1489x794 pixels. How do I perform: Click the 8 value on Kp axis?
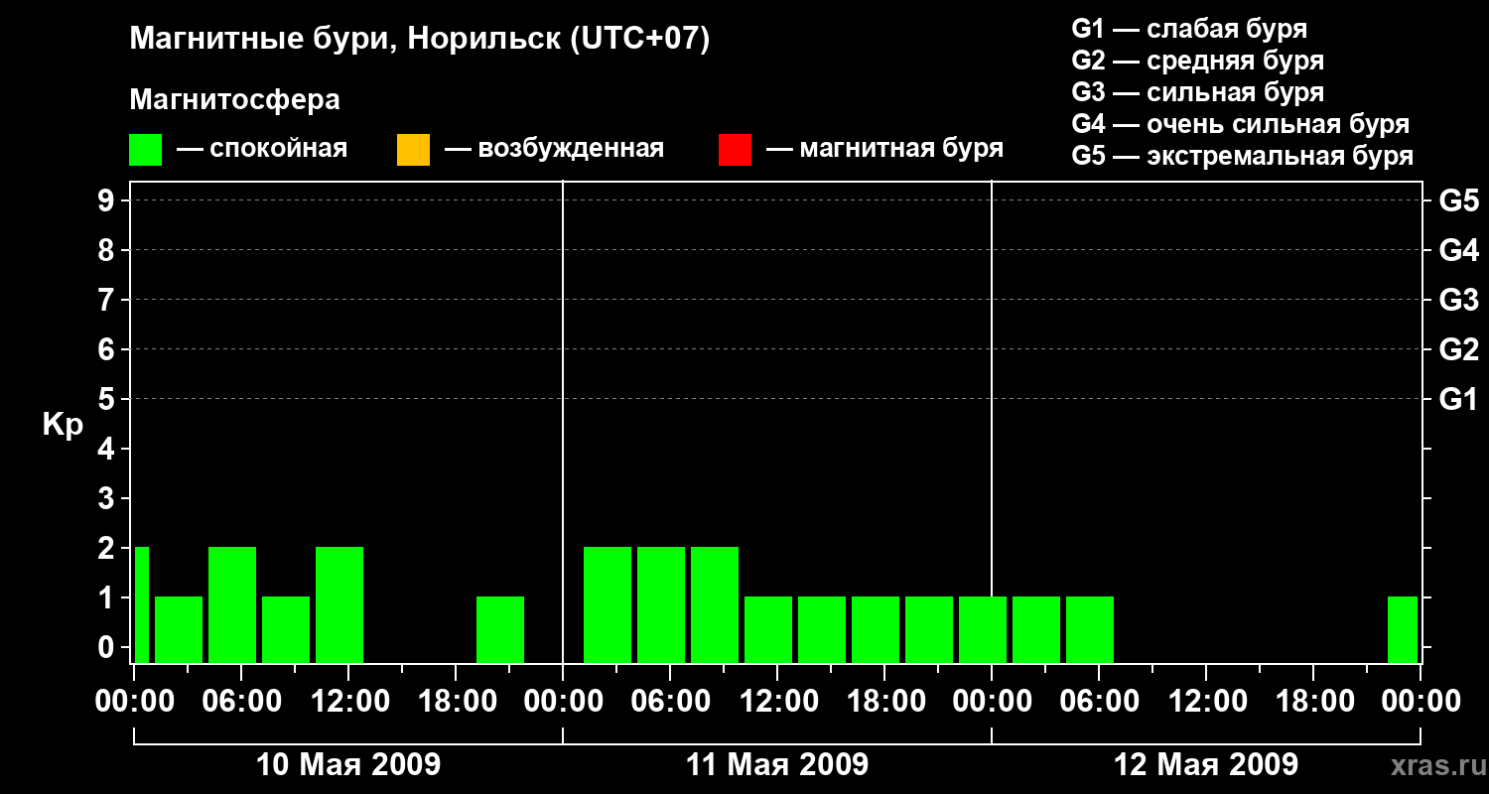click(x=108, y=250)
